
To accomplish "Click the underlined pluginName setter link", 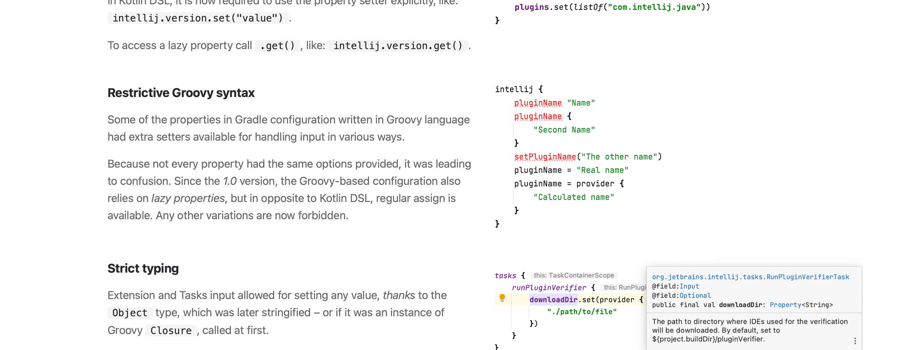I will [x=537, y=103].
